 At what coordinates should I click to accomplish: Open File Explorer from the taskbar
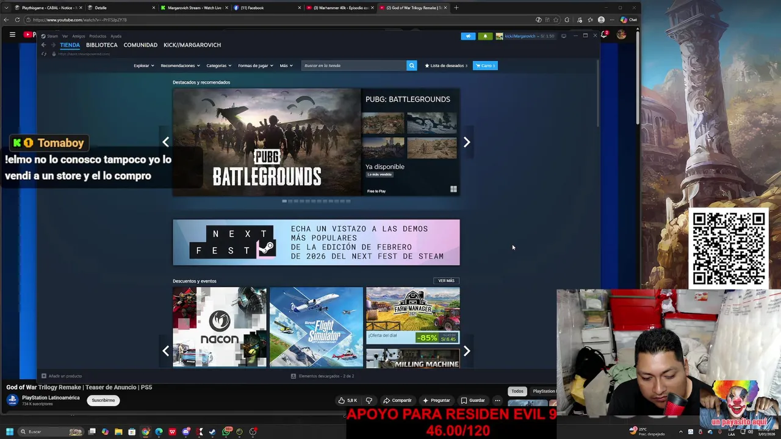coord(118,432)
